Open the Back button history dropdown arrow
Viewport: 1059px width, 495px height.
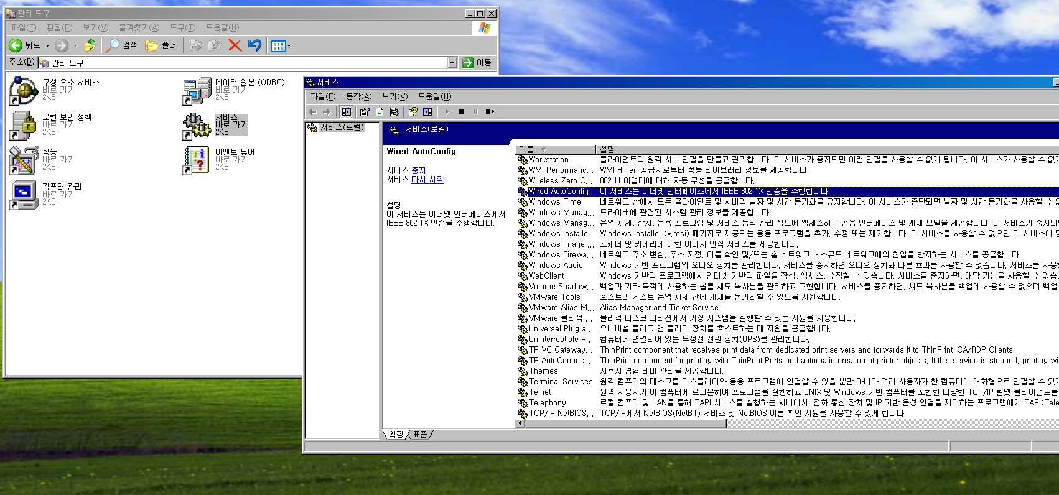coord(47,45)
